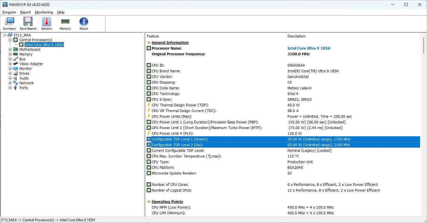Click the Central Processor(s) chip icon
The height and width of the screenshot is (223, 427).
point(16,40)
